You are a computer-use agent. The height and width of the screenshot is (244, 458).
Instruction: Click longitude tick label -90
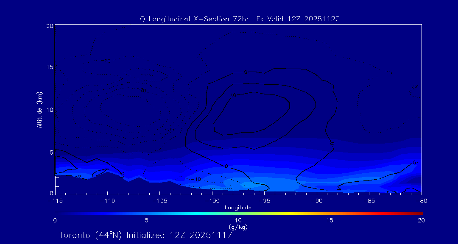[x=317, y=201]
